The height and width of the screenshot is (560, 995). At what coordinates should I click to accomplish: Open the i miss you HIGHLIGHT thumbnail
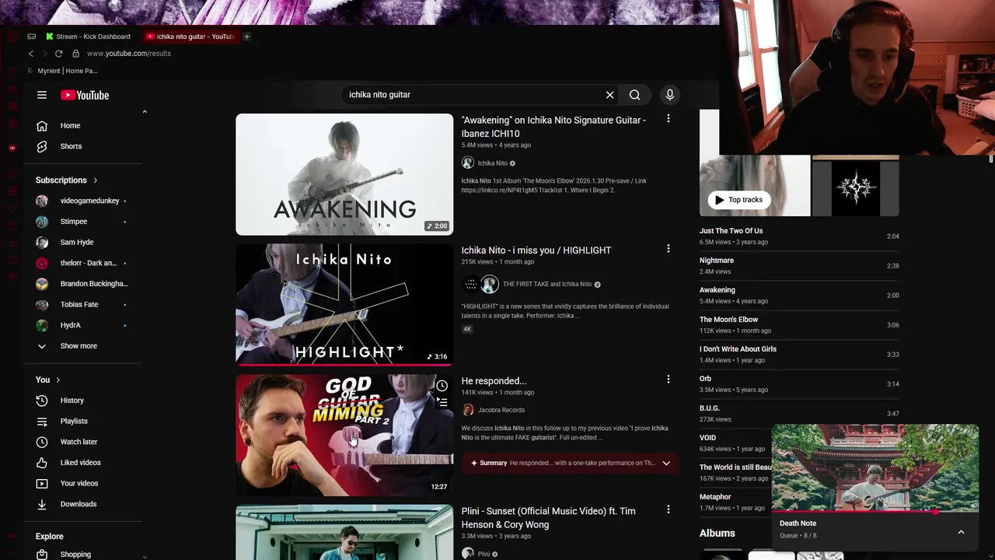pos(344,304)
